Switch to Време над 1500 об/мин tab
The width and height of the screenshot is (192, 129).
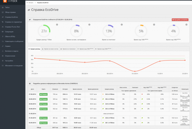click(85, 49)
